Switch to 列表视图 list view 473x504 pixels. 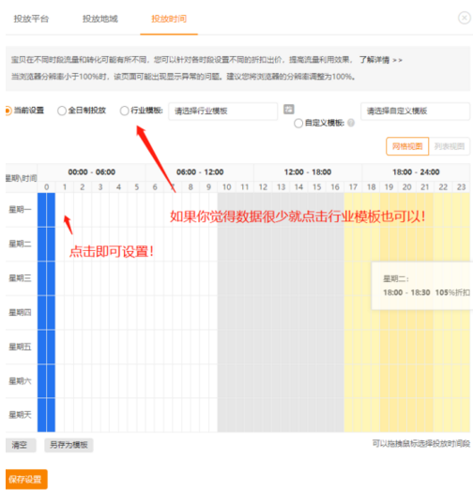450,146
